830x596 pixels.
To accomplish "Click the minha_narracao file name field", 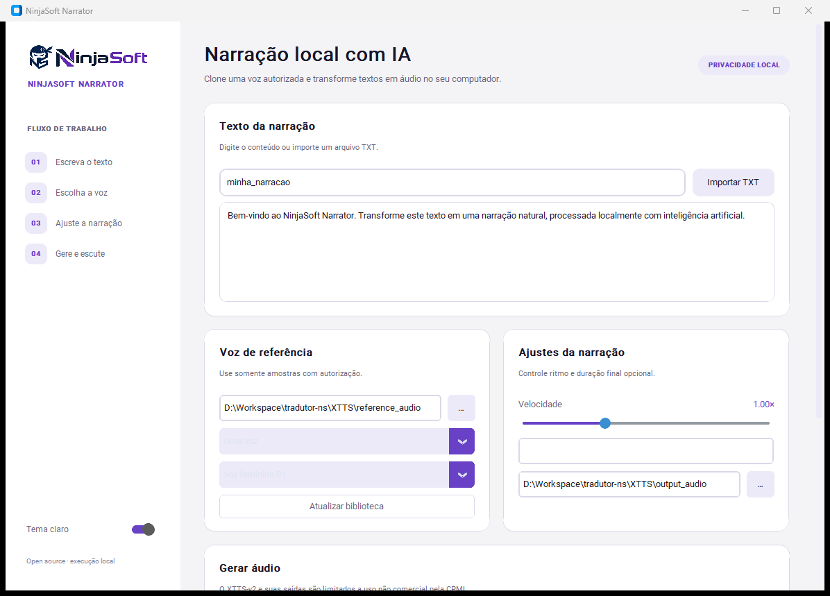I will pos(452,182).
